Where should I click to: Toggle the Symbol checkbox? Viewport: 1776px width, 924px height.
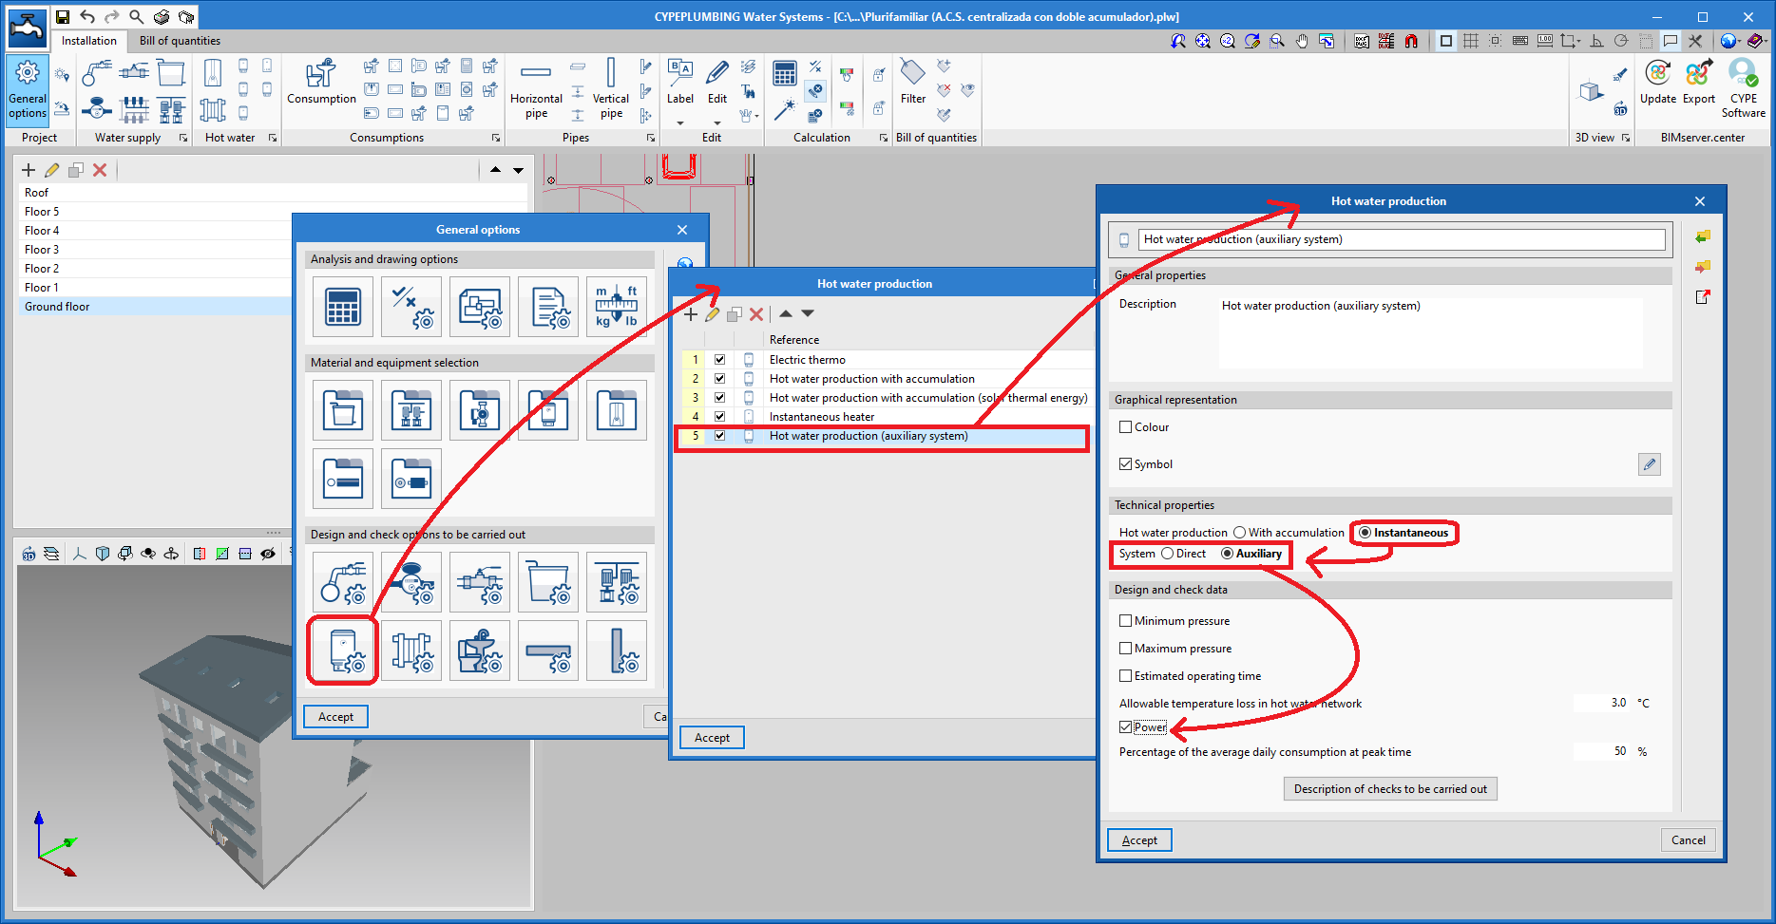pyautogui.click(x=1125, y=464)
